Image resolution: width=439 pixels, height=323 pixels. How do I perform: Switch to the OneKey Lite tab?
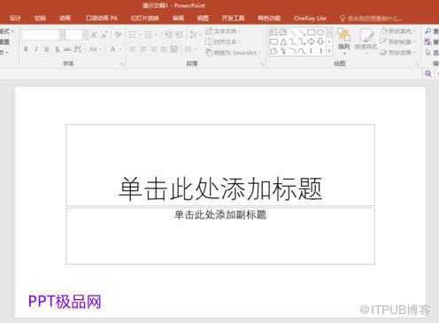coord(310,19)
